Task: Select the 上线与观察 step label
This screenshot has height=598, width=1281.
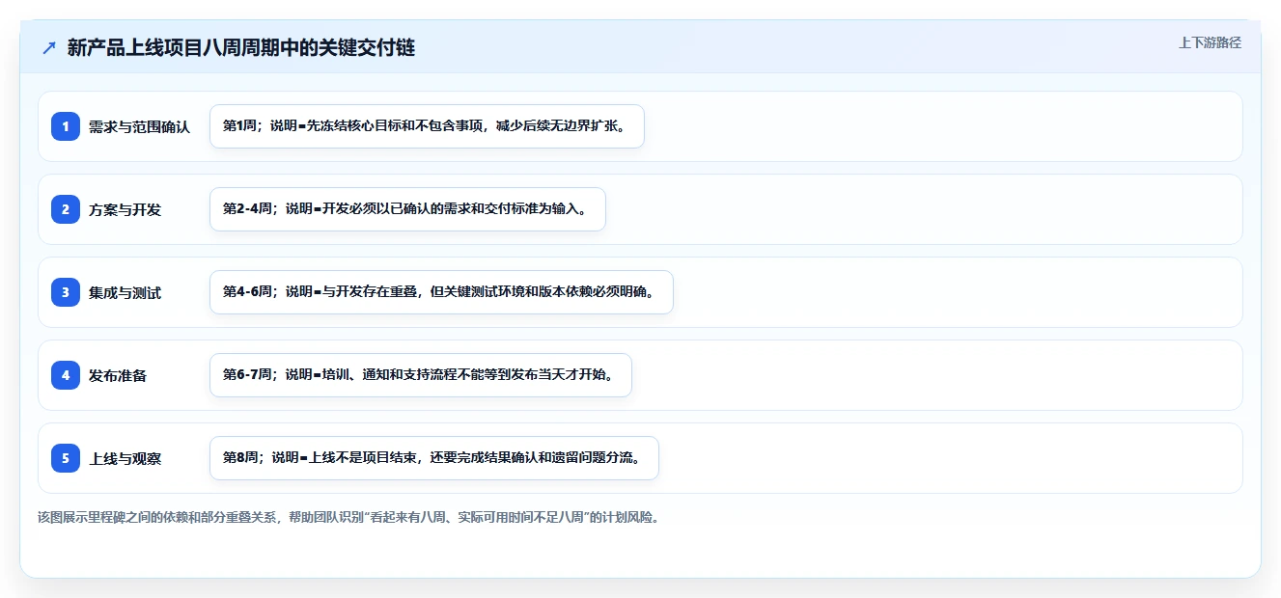Action: point(125,459)
